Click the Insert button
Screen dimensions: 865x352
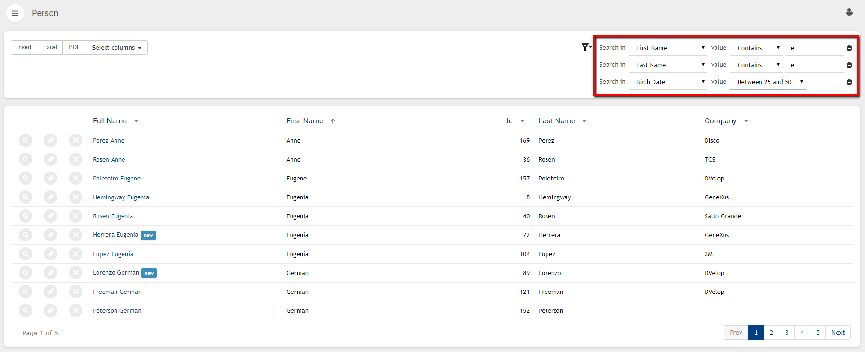coord(24,47)
